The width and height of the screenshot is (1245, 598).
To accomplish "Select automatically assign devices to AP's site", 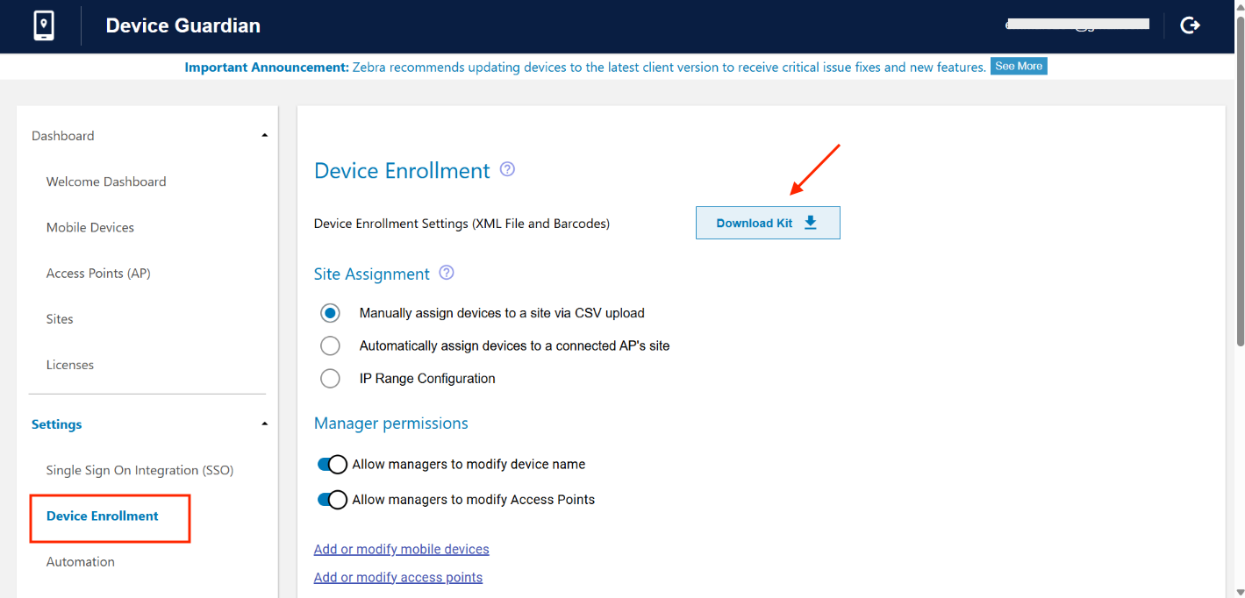I will (x=330, y=345).
